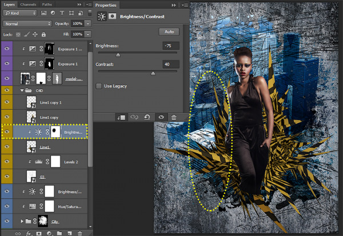This screenshot has height=236, width=343.
Task: Toggle adjustment visibility eye in Properties
Action: pos(161,117)
